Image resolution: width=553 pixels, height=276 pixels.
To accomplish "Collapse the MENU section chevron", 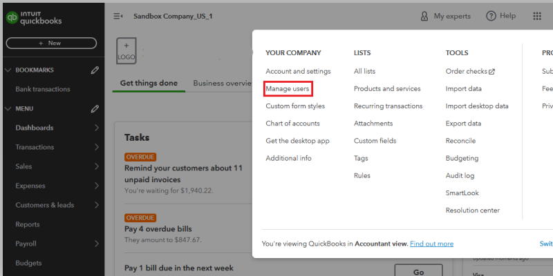I will click(8, 109).
